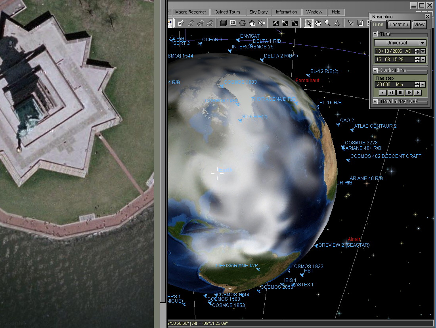Click the letter G toolbar icon
436x328 pixels.
click(243, 23)
